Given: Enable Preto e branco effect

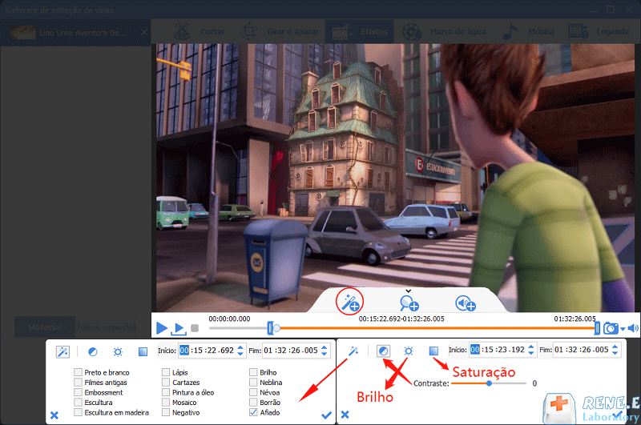Looking at the screenshot, I should (78, 372).
